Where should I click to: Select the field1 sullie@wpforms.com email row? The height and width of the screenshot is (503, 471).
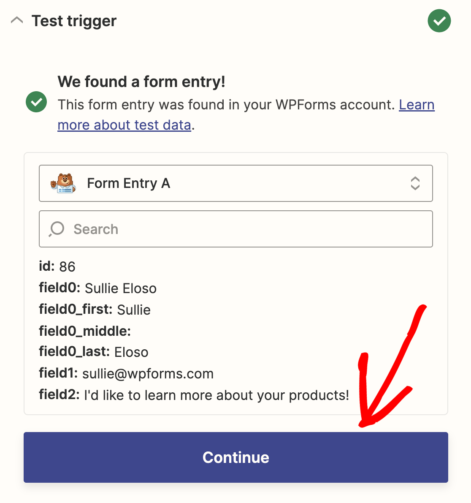[x=126, y=373]
